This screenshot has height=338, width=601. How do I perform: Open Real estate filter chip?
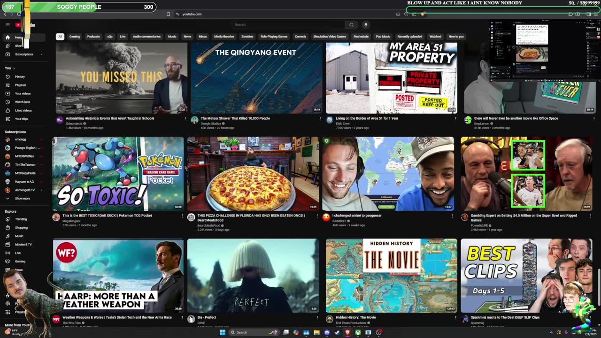(x=361, y=37)
